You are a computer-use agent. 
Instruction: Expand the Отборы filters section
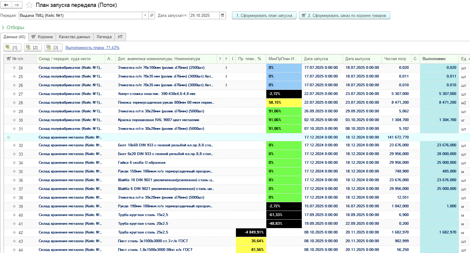[x=13, y=27]
